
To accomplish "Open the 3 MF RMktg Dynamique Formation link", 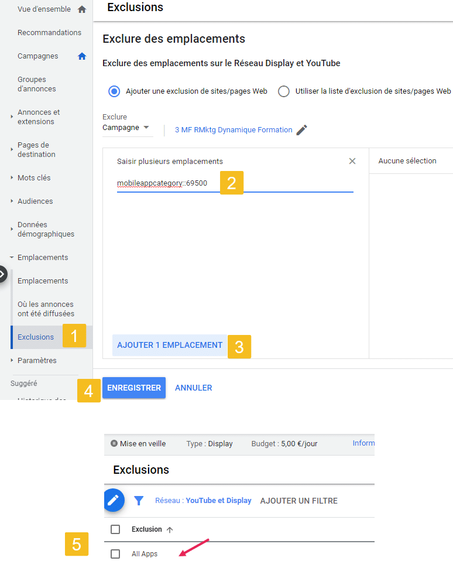I will point(234,130).
